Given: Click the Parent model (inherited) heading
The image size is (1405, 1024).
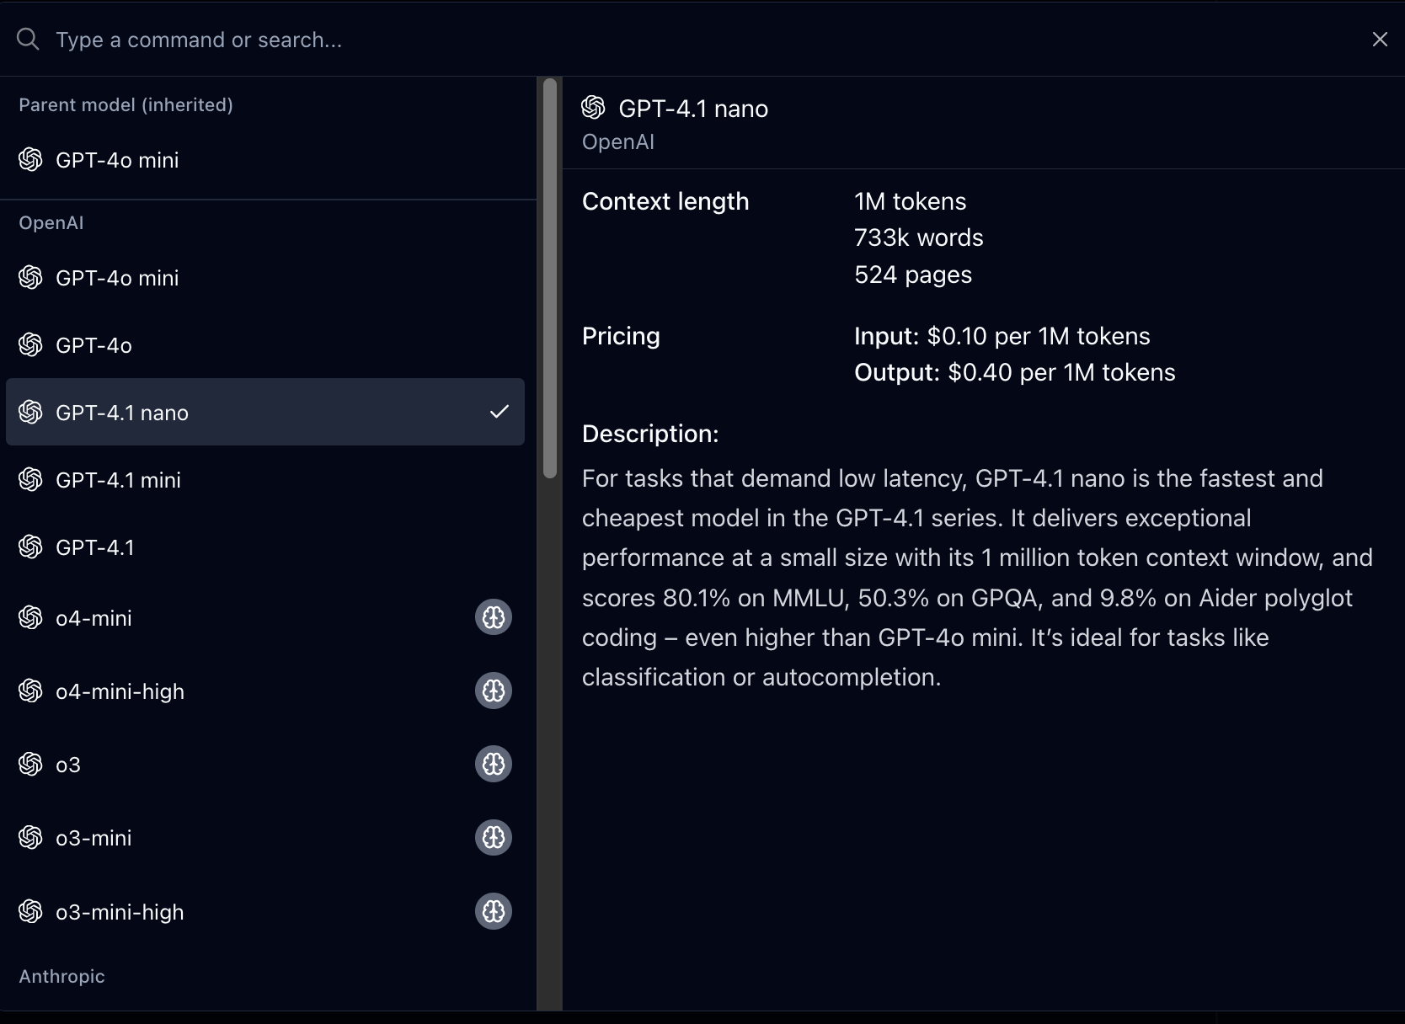Looking at the screenshot, I should (126, 104).
